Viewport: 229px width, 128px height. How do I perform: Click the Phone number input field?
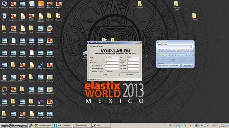tap(112, 63)
